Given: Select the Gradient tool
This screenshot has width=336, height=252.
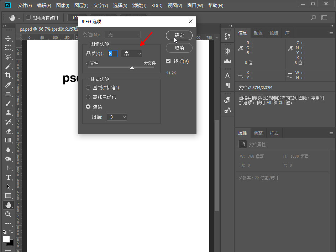Looking at the screenshot, I should coord(8,140).
